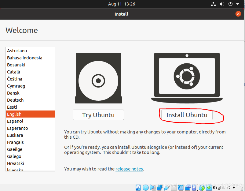This screenshot has height=191, width=245.
Task: Choose Hrvatski in the language list
Action: (x=30, y=163)
